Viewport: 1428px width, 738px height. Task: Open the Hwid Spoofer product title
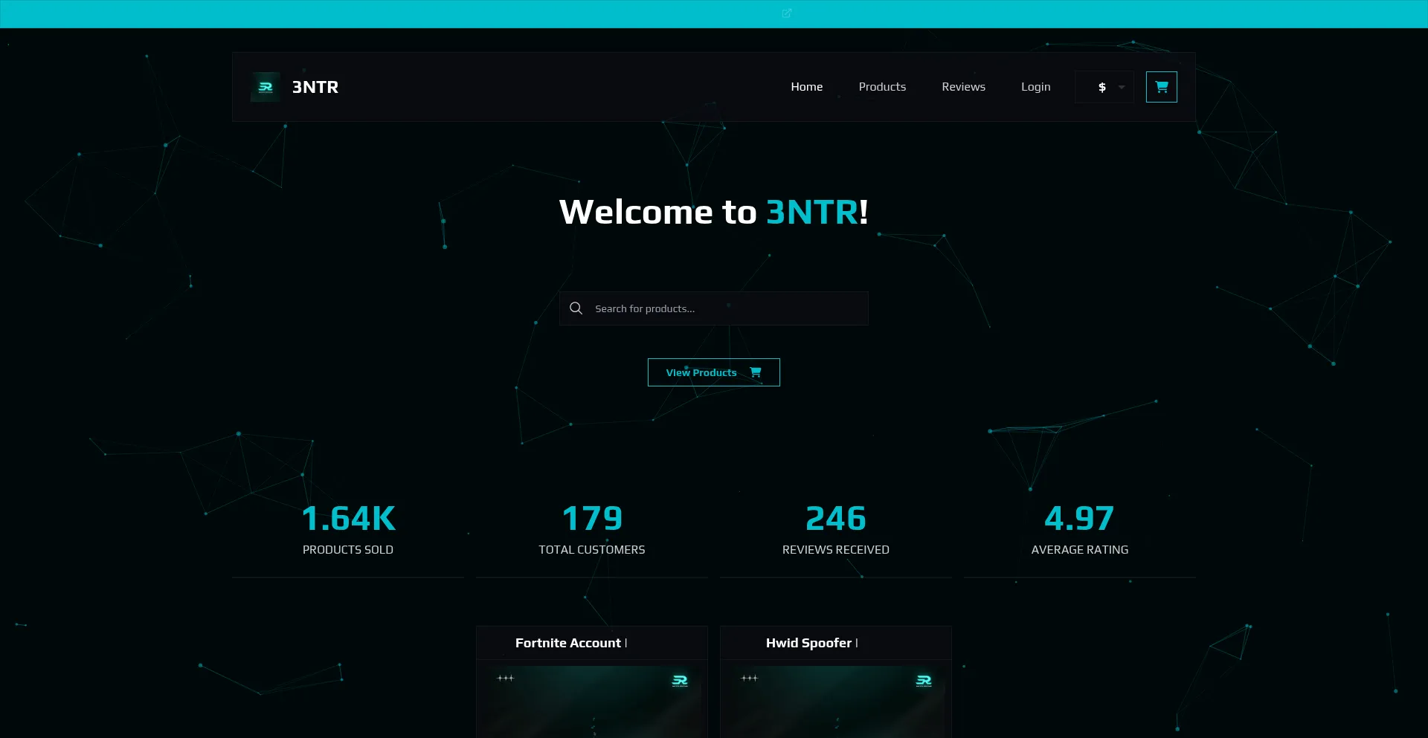pyautogui.click(x=808, y=643)
